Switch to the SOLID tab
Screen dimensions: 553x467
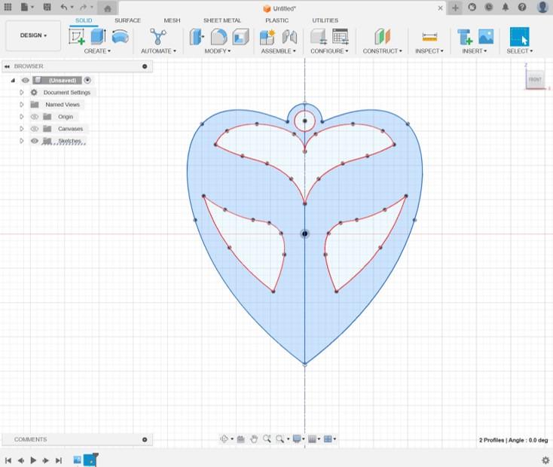[84, 20]
